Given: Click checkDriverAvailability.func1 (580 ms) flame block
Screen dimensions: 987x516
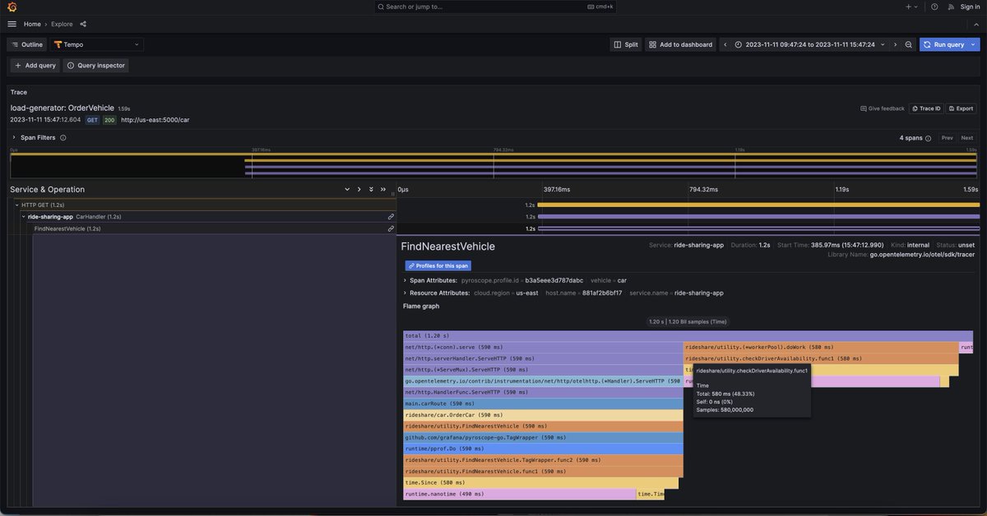Looking at the screenshot, I should pyautogui.click(x=821, y=358).
